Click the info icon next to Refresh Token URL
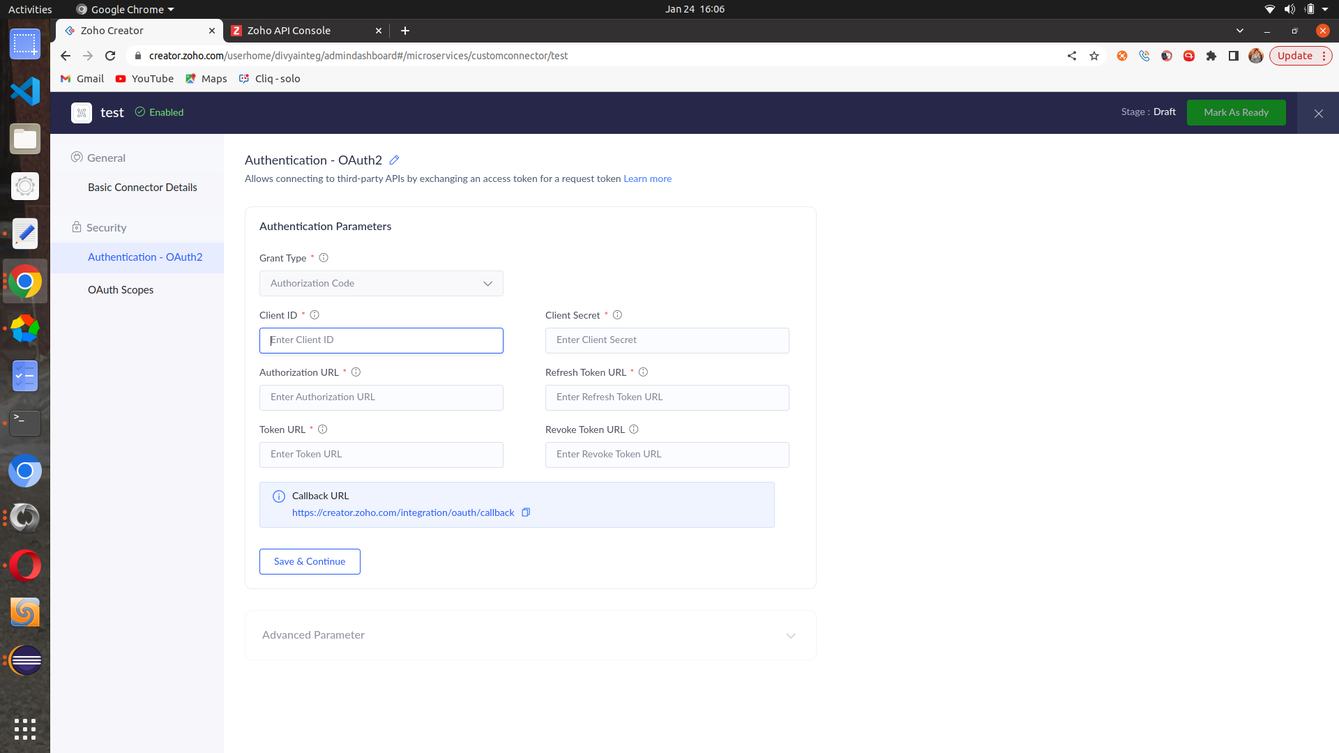This screenshot has width=1339, height=753. (x=643, y=372)
